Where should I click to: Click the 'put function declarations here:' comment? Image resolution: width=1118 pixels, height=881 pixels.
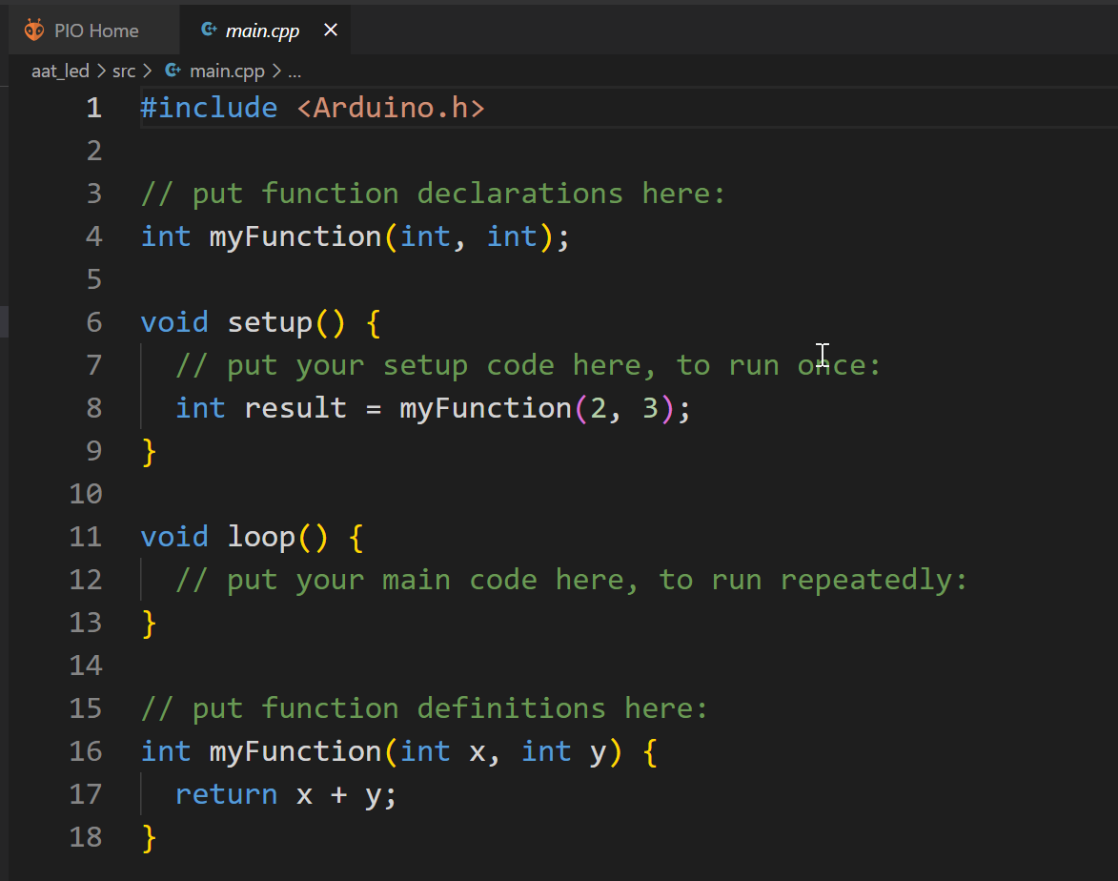coord(433,195)
